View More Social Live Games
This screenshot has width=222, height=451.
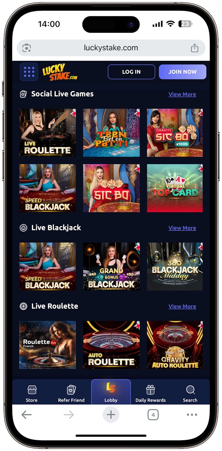(182, 94)
